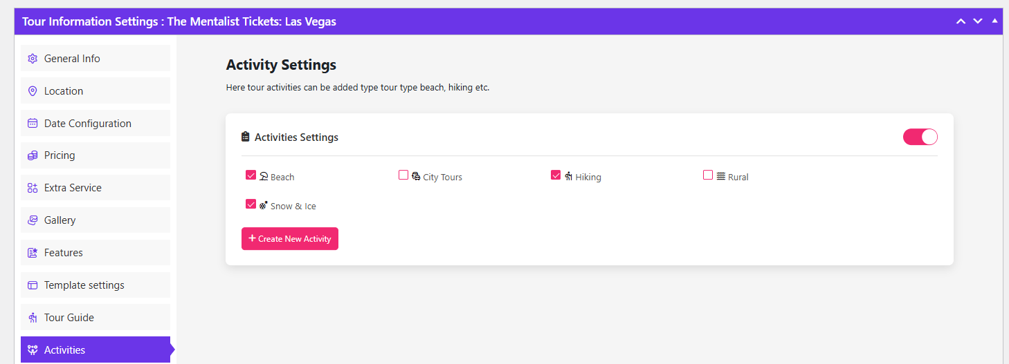Uncheck the Beach activity checkbox
Viewport: 1009px width, 364px height.
pyautogui.click(x=251, y=175)
